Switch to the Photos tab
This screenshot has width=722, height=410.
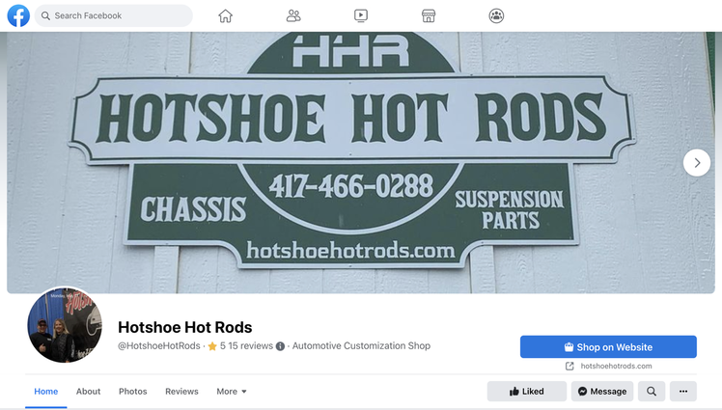tap(132, 391)
